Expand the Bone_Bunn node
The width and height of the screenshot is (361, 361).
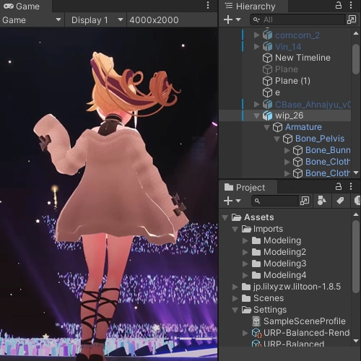pyautogui.click(x=287, y=150)
